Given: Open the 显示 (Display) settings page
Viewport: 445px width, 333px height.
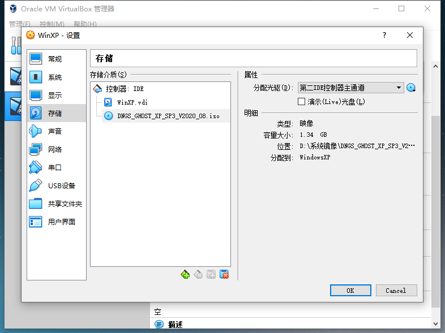Looking at the screenshot, I should coord(57,95).
